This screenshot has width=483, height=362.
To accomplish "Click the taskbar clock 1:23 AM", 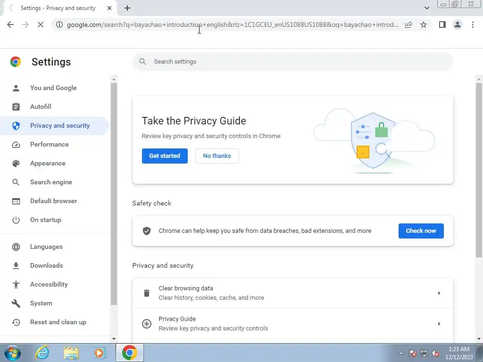I will pos(459,349).
